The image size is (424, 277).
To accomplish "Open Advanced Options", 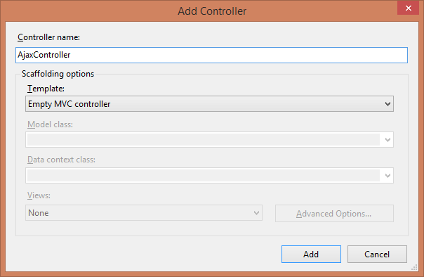I will pos(334,213).
